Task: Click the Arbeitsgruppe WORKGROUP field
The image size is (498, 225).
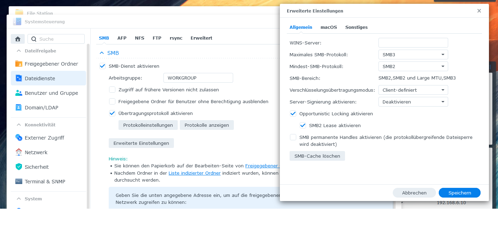Action: [x=198, y=78]
